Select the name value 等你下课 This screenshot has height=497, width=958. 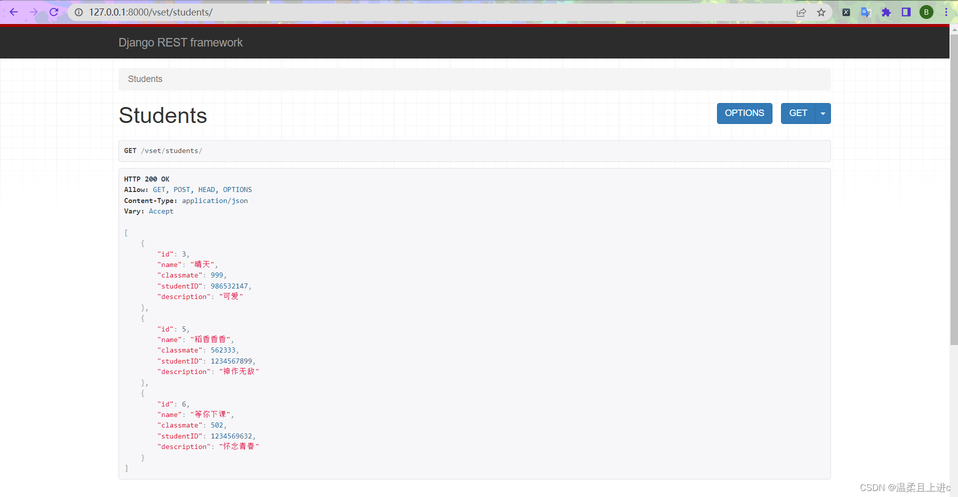(x=210, y=414)
